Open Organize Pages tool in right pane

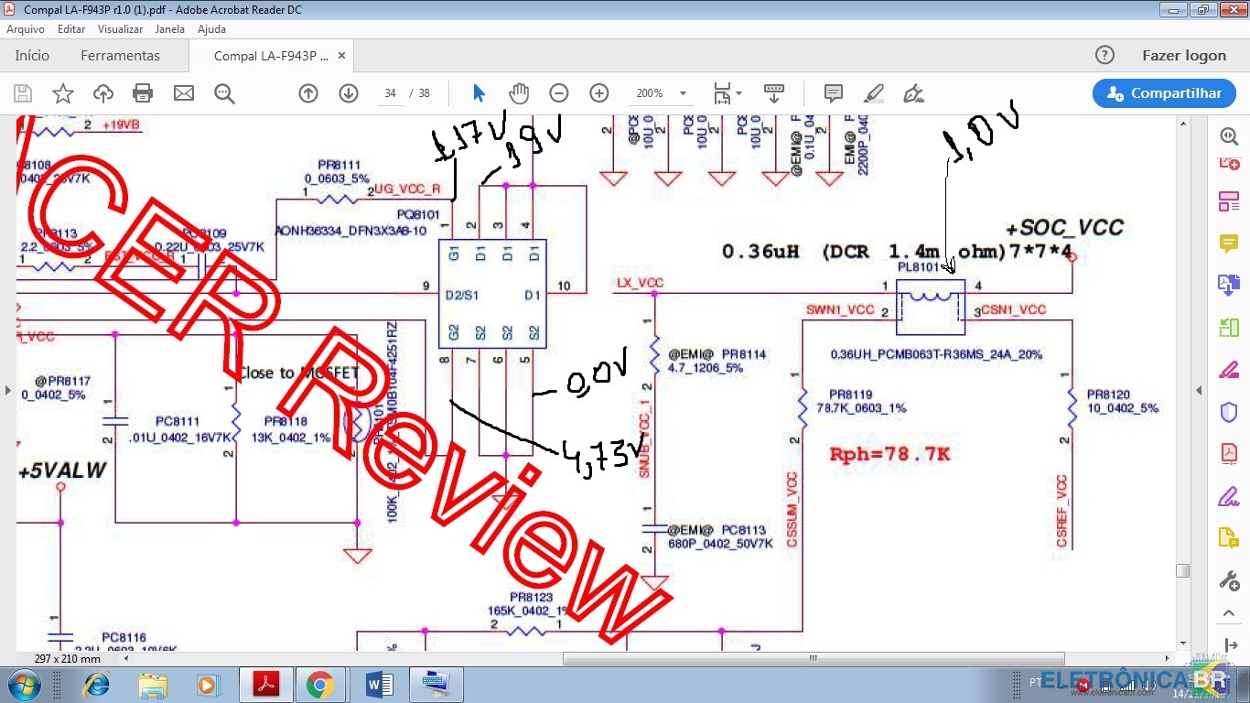pyautogui.click(x=1229, y=328)
